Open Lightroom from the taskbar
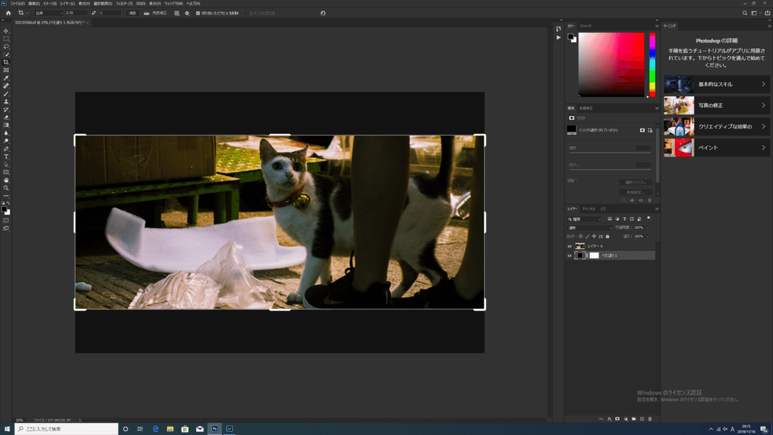The height and width of the screenshot is (435, 773). pyautogui.click(x=229, y=429)
